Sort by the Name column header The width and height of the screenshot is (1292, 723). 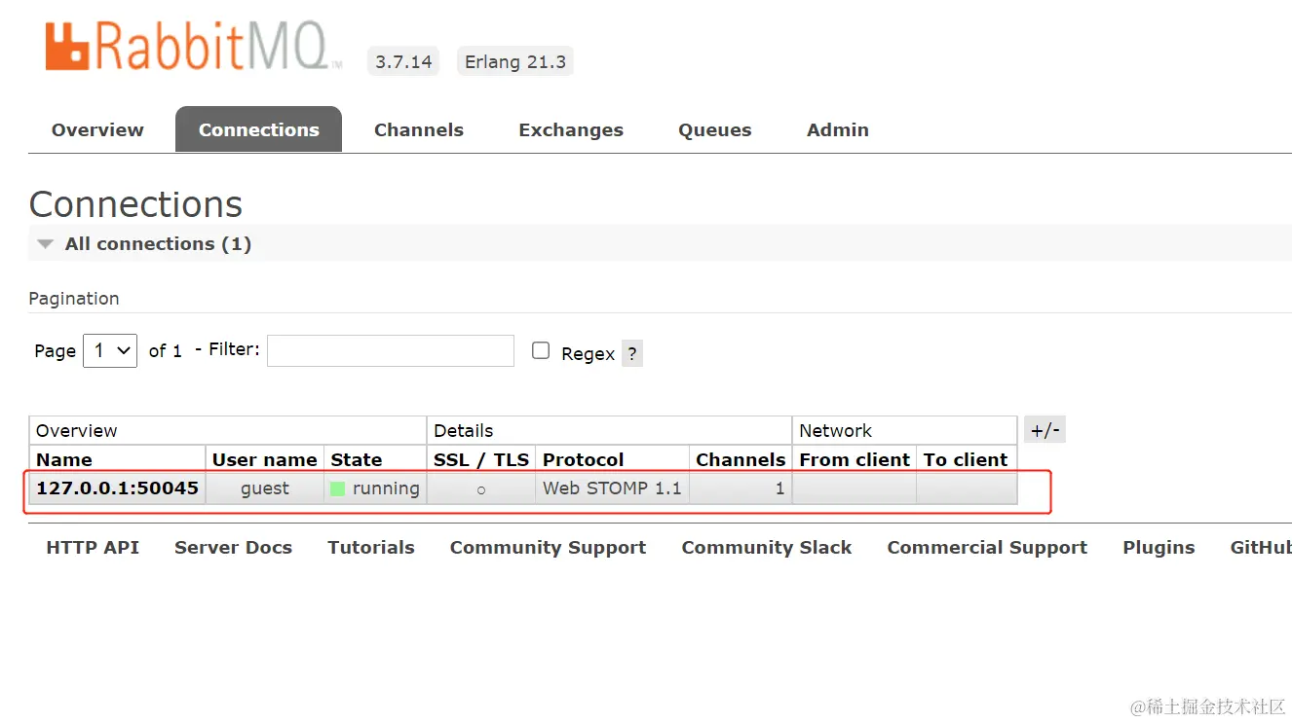coord(64,459)
